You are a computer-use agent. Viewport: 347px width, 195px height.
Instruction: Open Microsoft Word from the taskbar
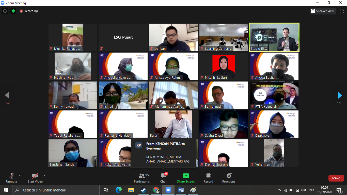tap(181, 190)
